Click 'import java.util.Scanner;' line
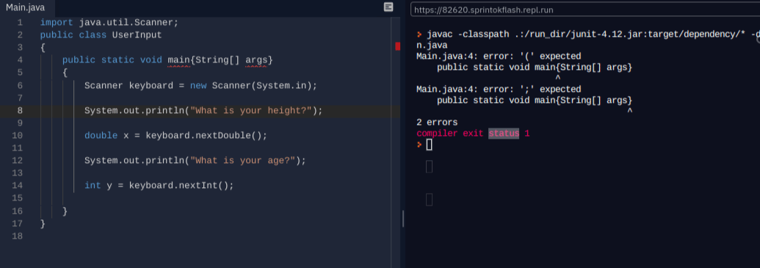The width and height of the screenshot is (760, 268). pos(109,22)
